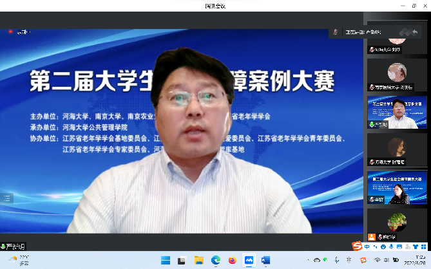This screenshot has width=431, height=269.
Task: Select the participant tile with the green plant avatar
Action: coord(397,225)
